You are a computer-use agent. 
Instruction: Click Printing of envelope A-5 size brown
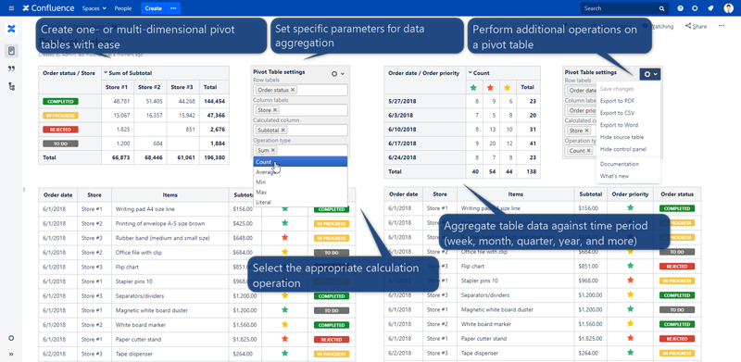pyautogui.click(x=160, y=223)
